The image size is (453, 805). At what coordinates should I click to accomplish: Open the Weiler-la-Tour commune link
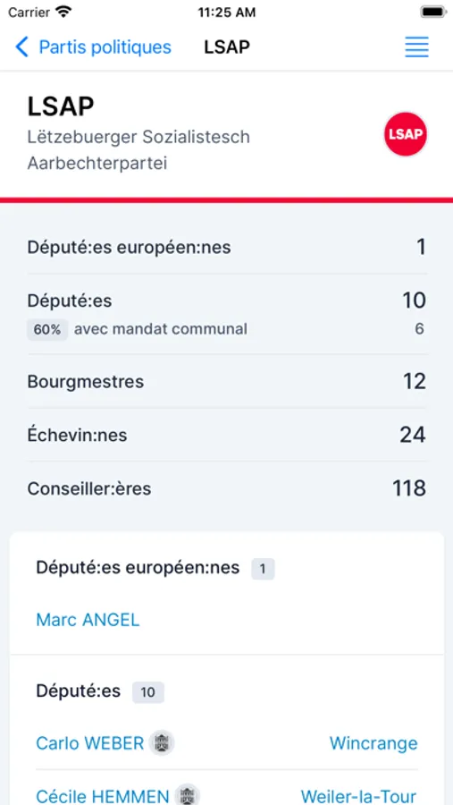[358, 796]
